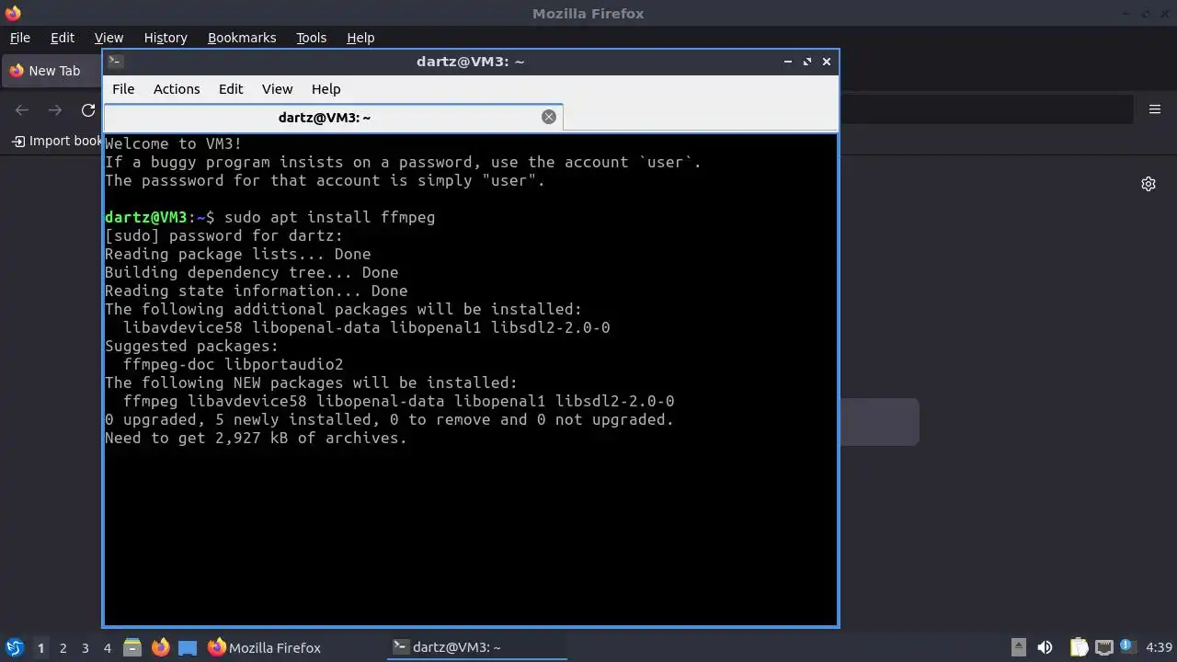The image size is (1177, 662).
Task: Click the wired network tray icon
Action: coord(1103,647)
